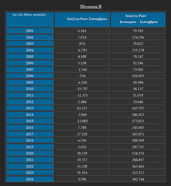Select the 2017 year cell
The width and height of the screenshot is (171, 186).
[30, 134]
